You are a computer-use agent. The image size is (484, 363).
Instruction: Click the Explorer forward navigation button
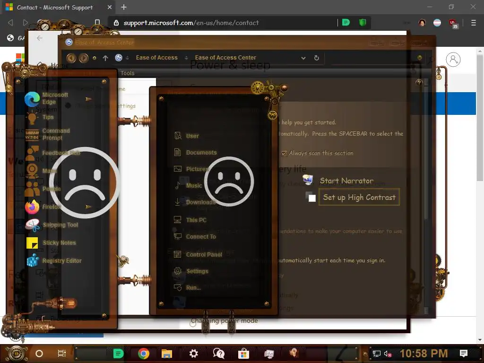click(x=83, y=58)
